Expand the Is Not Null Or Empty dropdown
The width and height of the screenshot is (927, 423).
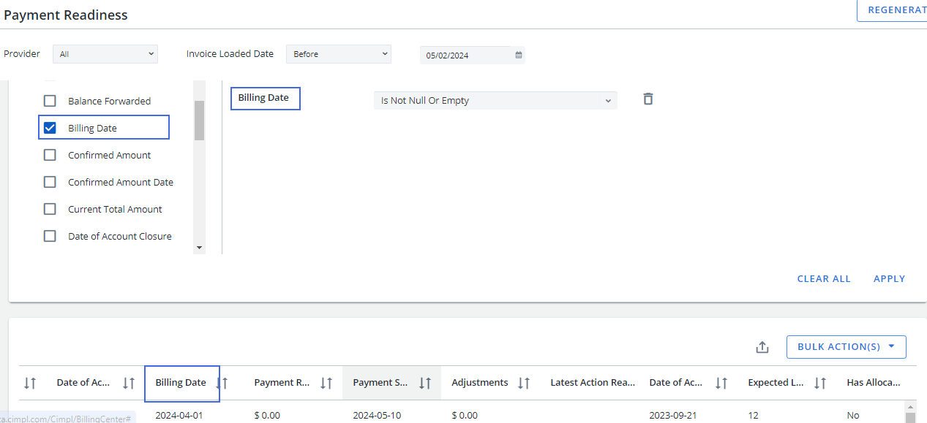click(x=495, y=101)
